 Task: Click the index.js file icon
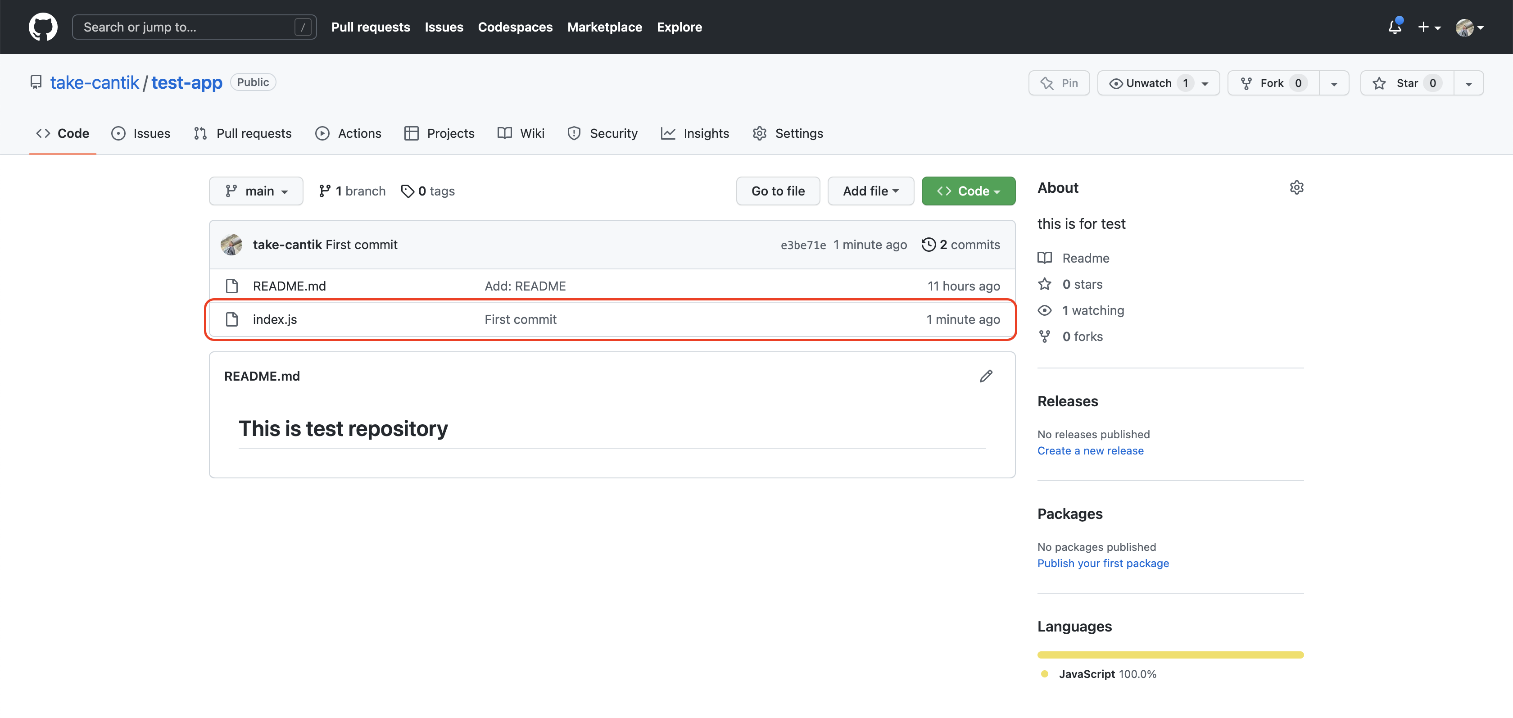click(x=232, y=319)
